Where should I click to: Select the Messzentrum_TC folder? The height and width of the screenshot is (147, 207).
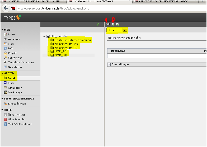tap(66, 48)
